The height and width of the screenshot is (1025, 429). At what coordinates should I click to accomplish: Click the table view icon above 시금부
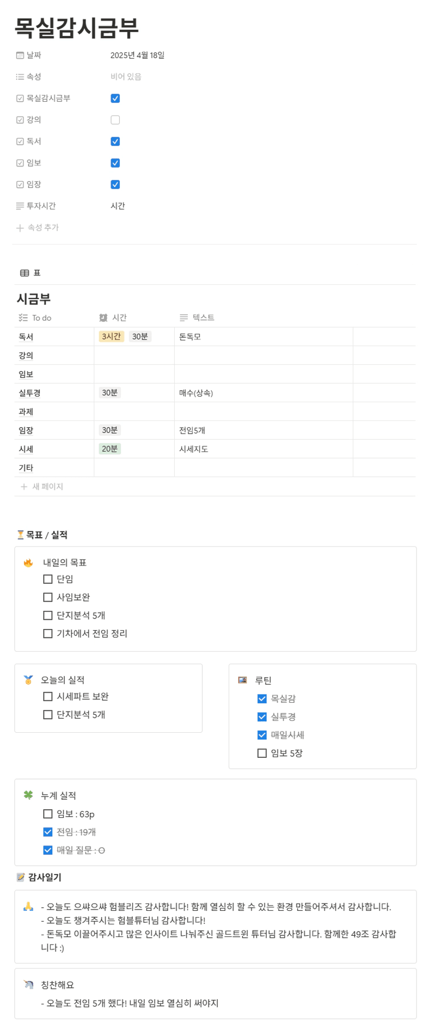(24, 273)
